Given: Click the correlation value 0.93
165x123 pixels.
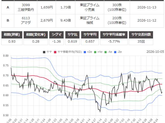Looking at the screenshot, I should tap(12, 42).
